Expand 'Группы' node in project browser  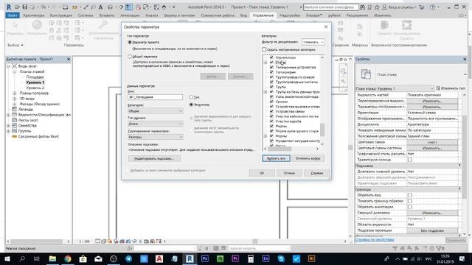8,131
